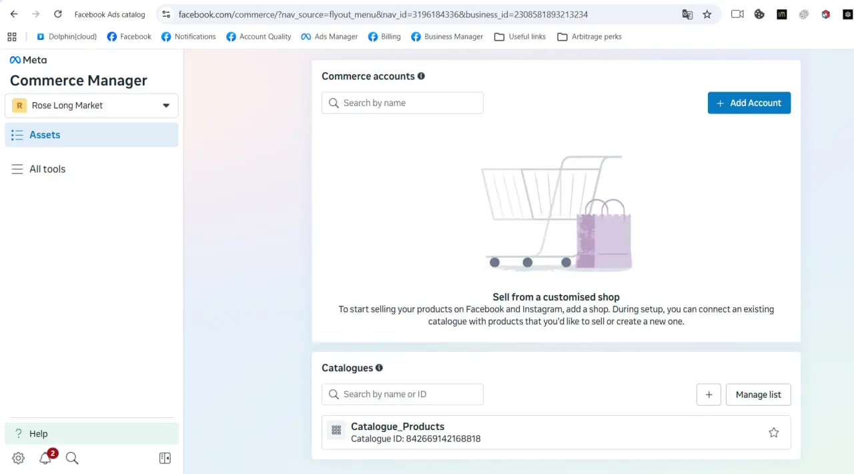Open Ads Manager bookmark

(329, 37)
